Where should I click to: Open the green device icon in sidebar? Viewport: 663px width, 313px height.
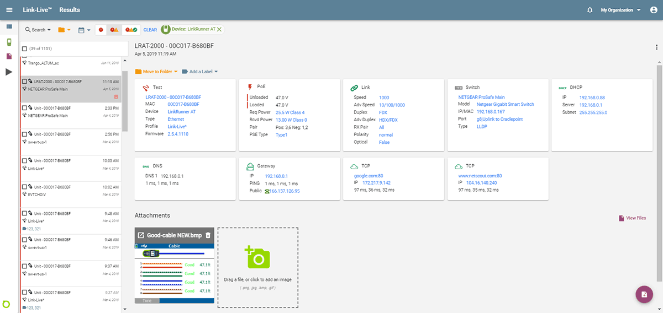pos(9,42)
